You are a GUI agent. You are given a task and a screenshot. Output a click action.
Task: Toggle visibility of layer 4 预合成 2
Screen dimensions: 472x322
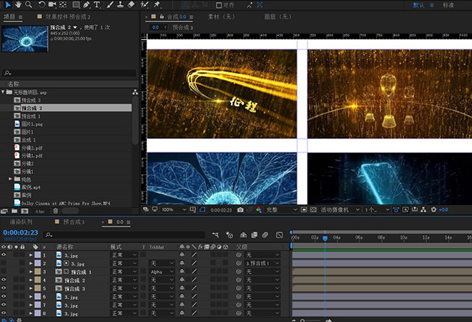(x=4, y=280)
